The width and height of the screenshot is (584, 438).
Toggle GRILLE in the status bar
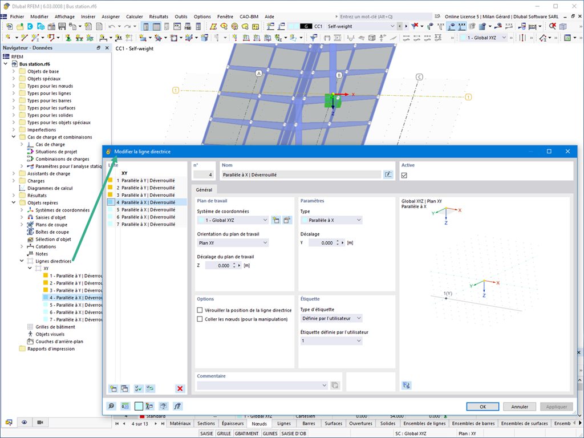pyautogui.click(x=224, y=433)
